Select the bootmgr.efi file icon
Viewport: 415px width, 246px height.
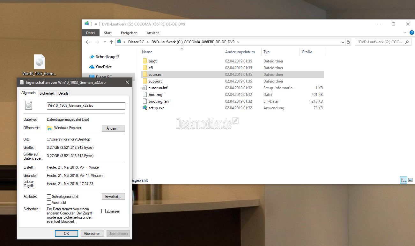[x=145, y=101]
